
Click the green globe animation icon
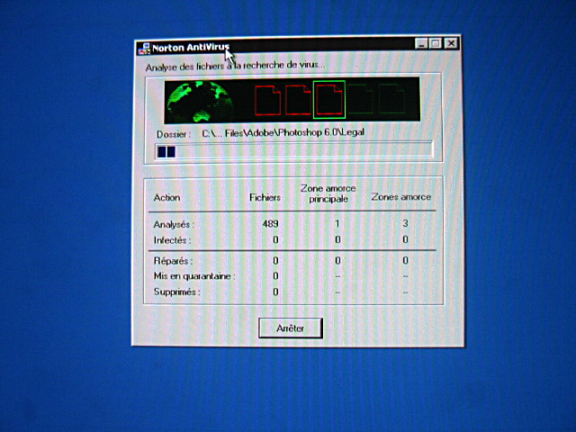200,102
